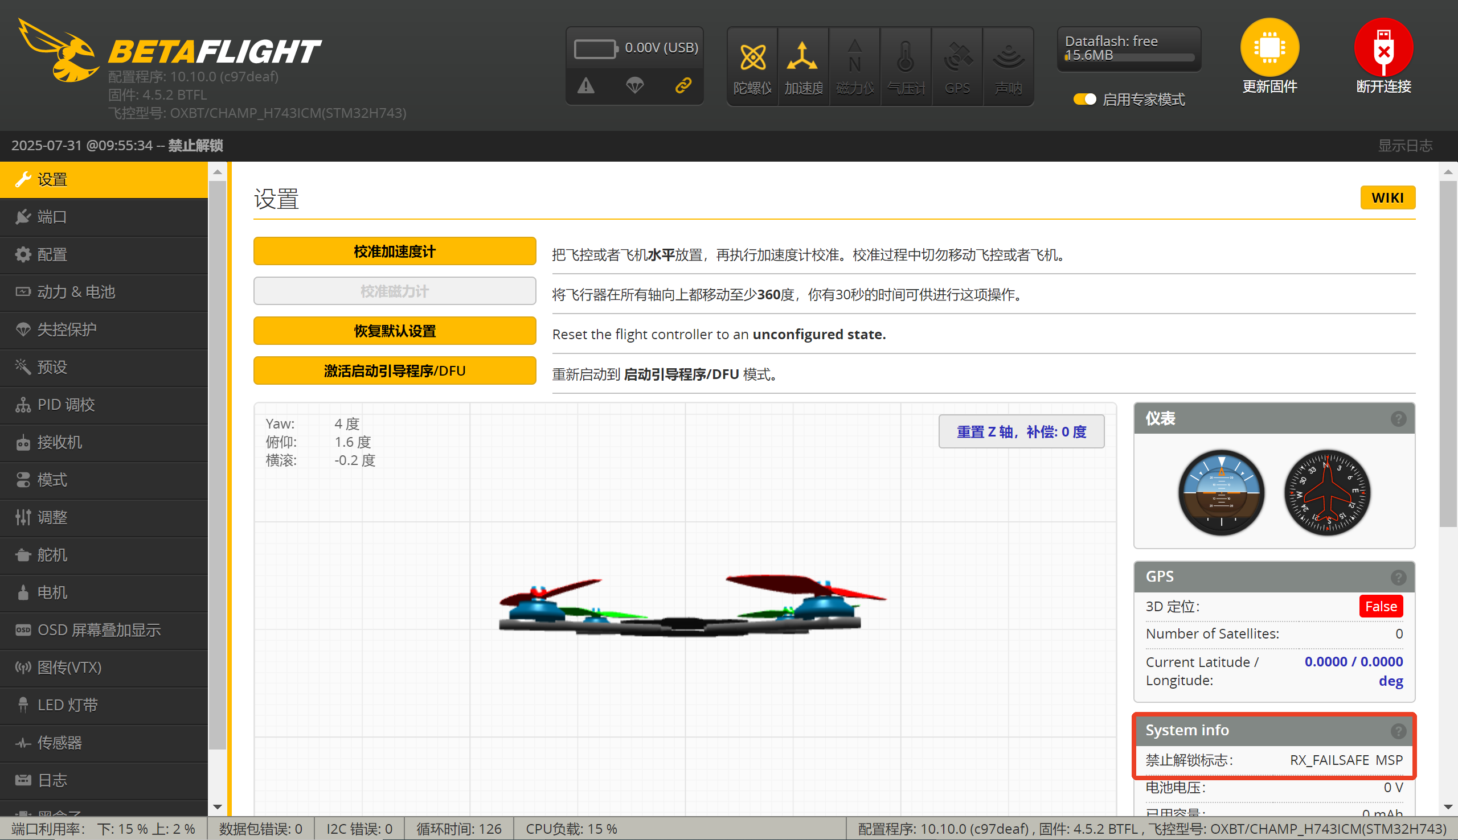Open the WIKI link button
The width and height of the screenshot is (1458, 840).
tap(1387, 198)
